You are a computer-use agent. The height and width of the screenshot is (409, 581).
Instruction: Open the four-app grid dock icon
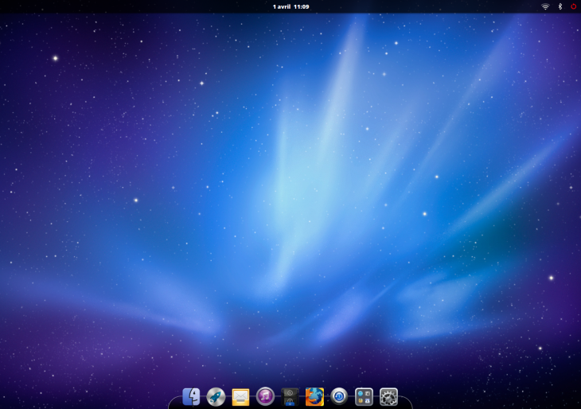coord(364,396)
